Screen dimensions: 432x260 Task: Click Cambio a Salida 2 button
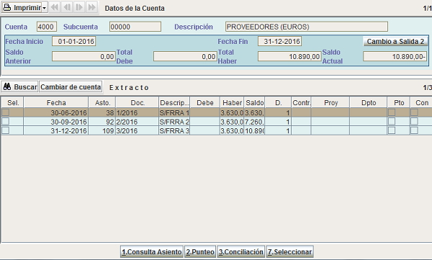tap(395, 41)
